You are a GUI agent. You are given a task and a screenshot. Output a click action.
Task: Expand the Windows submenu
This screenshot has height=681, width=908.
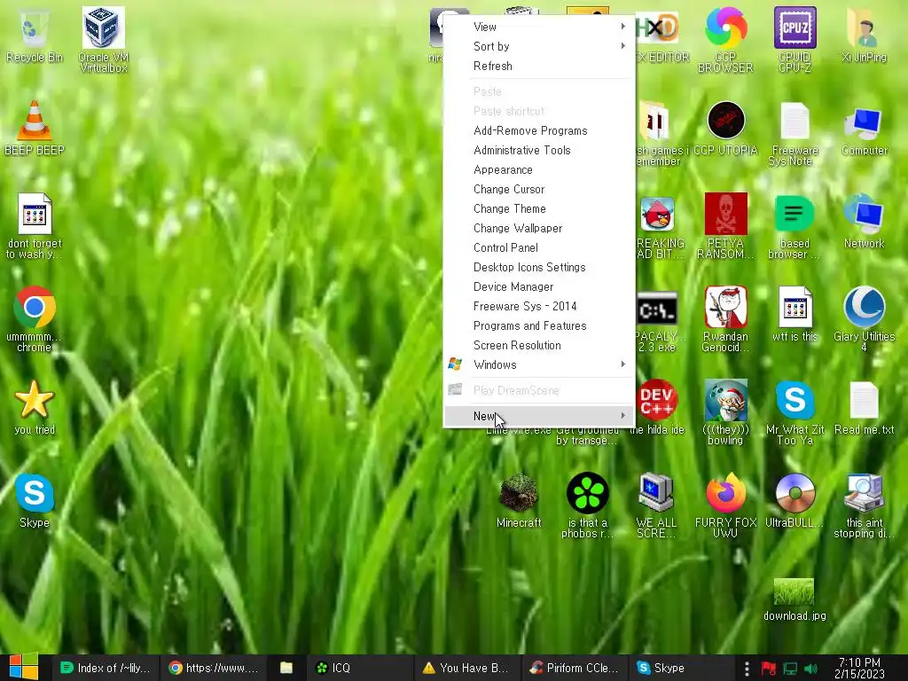click(540, 364)
